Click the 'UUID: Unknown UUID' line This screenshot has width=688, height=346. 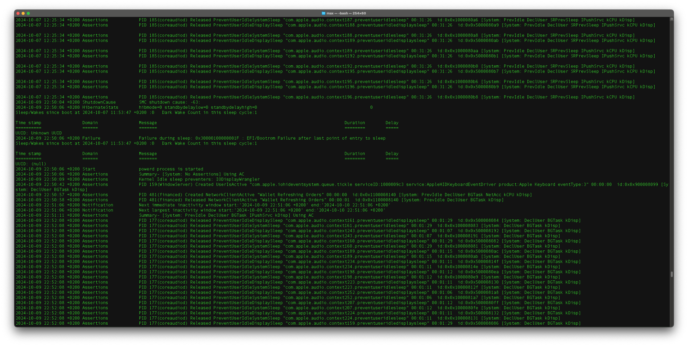coord(39,133)
